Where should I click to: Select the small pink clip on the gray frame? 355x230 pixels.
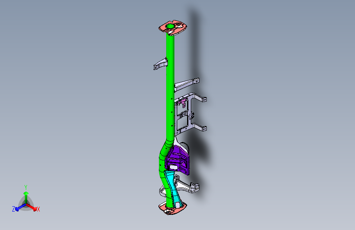[183, 103]
